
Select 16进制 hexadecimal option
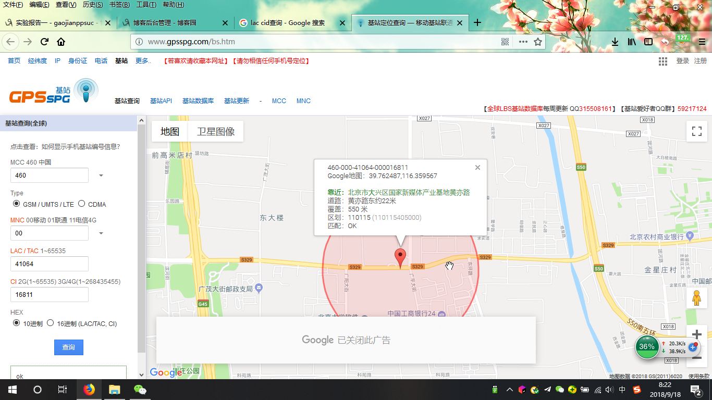pyautogui.click(x=51, y=323)
